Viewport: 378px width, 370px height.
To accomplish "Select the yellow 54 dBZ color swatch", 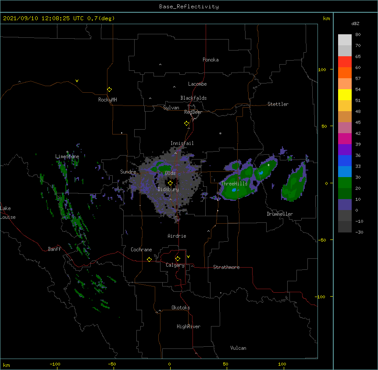I will click(x=345, y=94).
